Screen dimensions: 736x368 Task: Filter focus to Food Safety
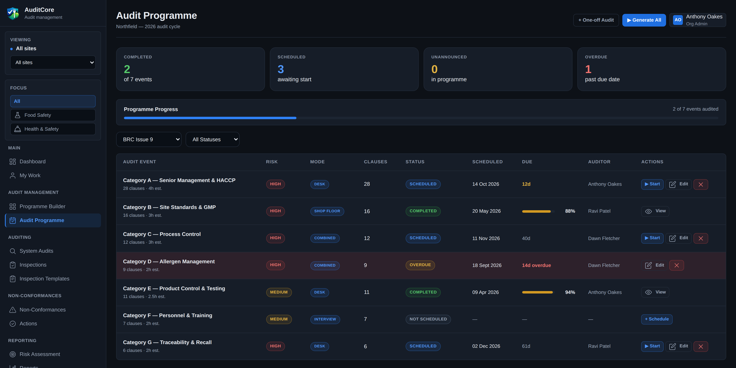[x=53, y=115]
